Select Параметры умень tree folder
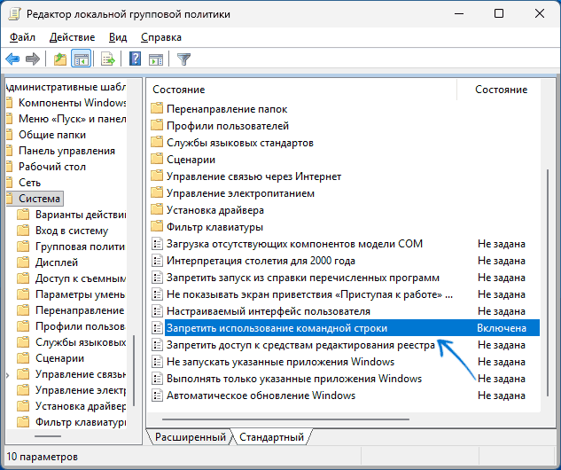The image size is (561, 470). click(x=80, y=294)
